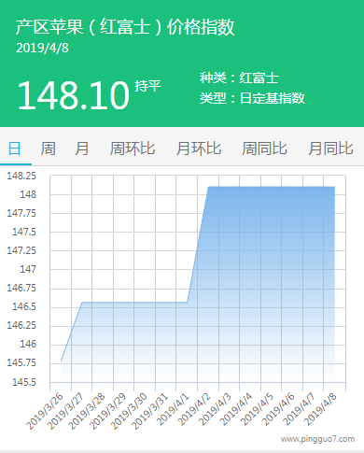Click the 146.5 y-axis label
The height and width of the screenshot is (453, 364).
tap(24, 306)
